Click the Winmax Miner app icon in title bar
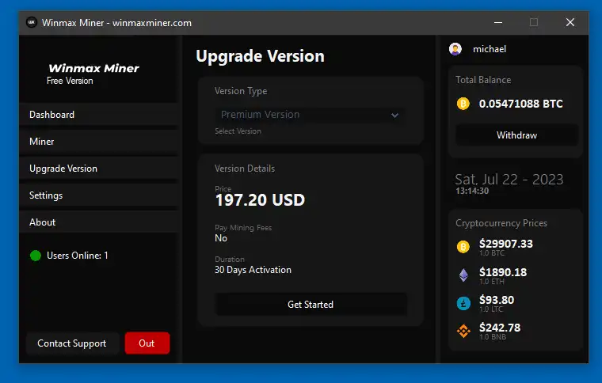602x383 pixels. pos(32,23)
